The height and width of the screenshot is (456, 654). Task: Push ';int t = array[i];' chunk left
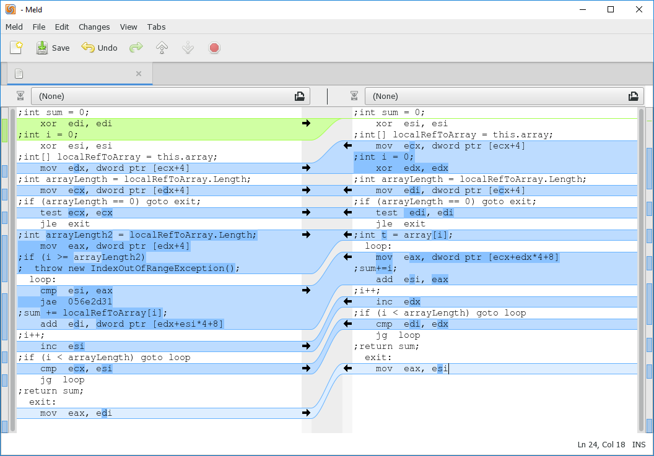click(x=347, y=234)
